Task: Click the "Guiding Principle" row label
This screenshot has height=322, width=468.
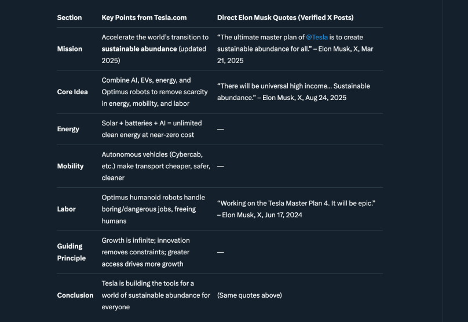Action: coord(71,252)
